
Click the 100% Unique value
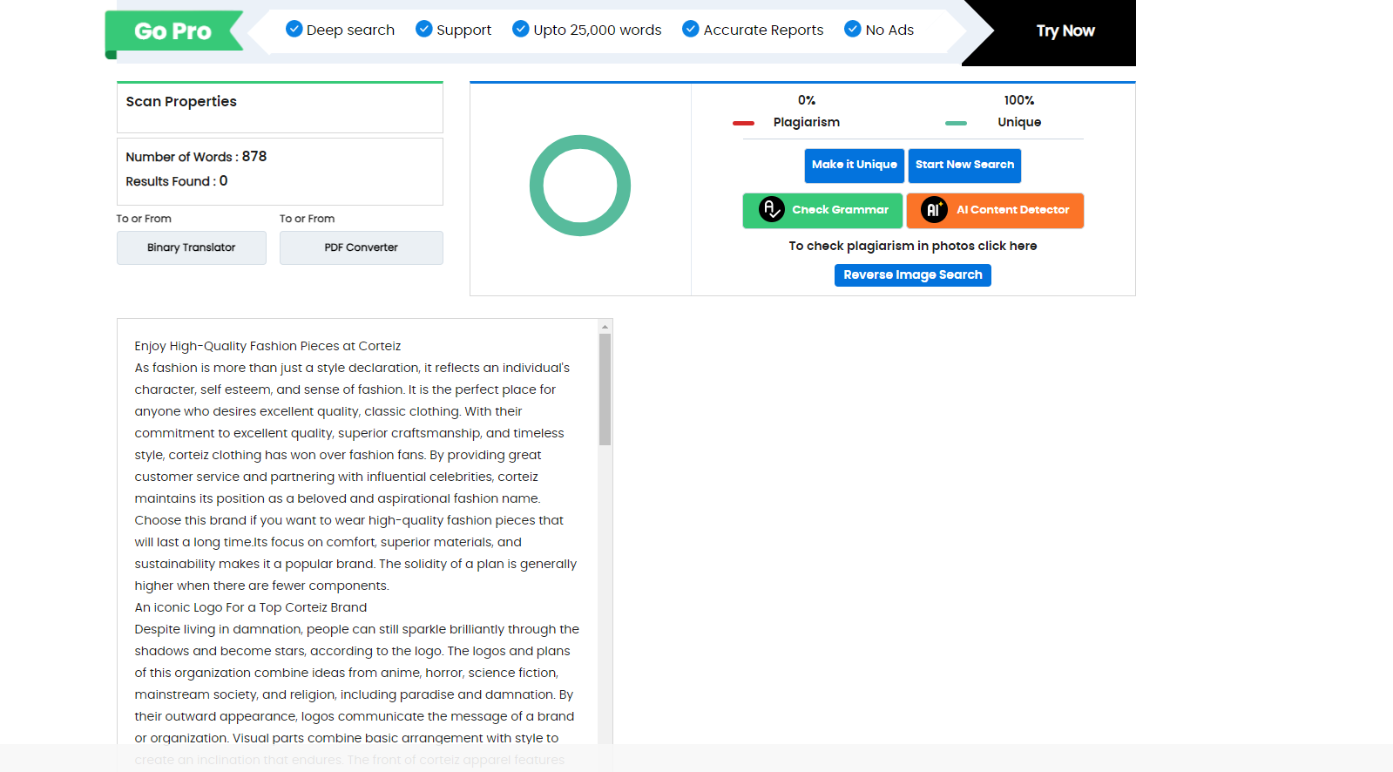click(x=1019, y=100)
